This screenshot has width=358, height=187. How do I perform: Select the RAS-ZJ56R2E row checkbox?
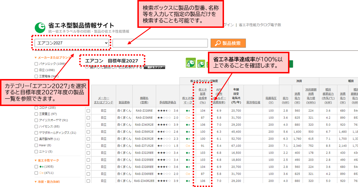(x=88, y=132)
